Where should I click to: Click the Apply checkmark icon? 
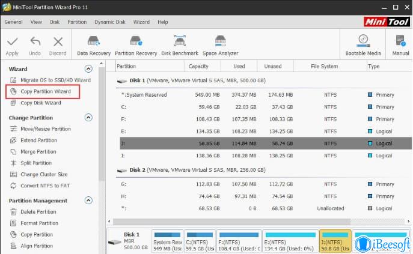point(12,41)
